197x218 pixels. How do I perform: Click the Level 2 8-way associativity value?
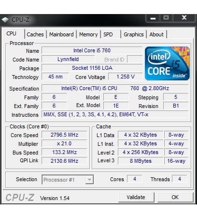pyautogui.click(x=176, y=152)
